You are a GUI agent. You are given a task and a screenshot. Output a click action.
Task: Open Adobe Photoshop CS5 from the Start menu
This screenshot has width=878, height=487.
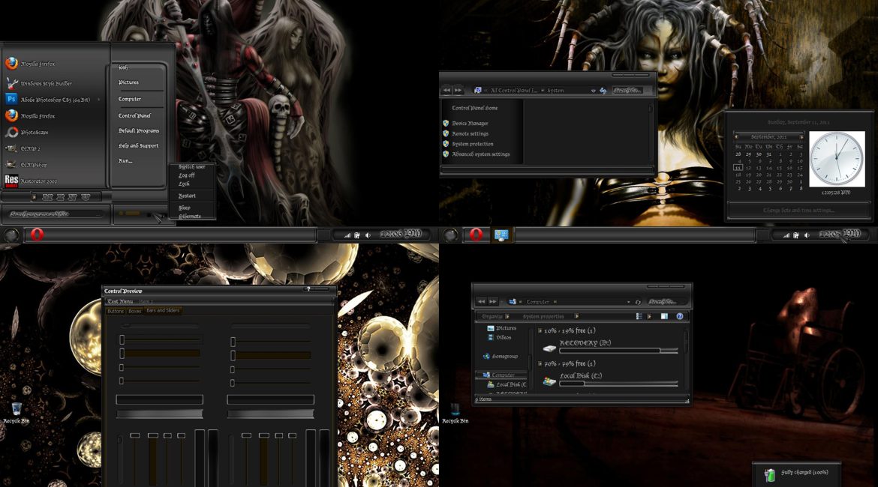[x=55, y=99]
